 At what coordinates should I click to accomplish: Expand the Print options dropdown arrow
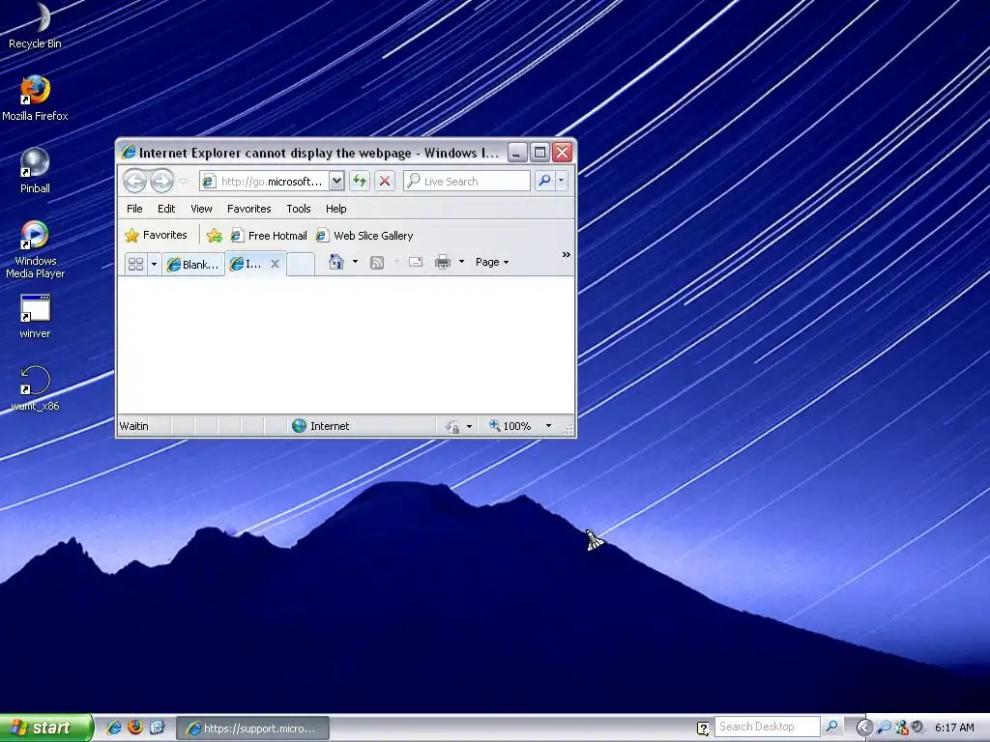[461, 262]
